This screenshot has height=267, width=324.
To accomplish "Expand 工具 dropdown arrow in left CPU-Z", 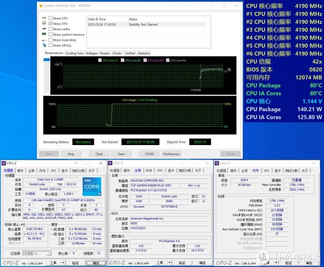I will pyautogui.click(x=63, y=263).
